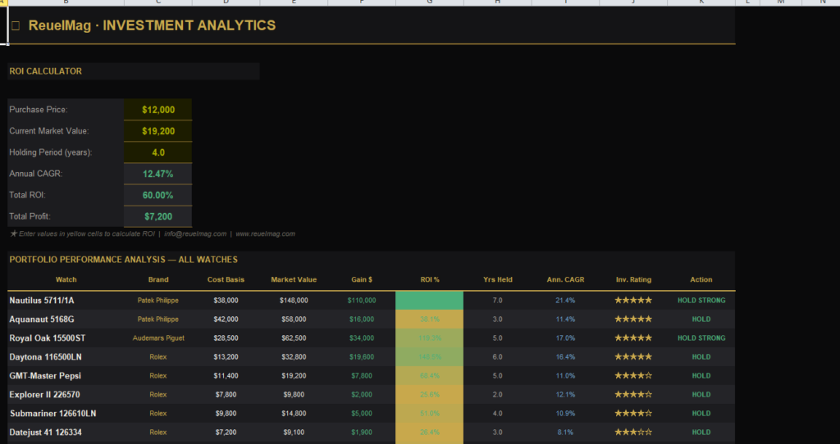Viewport: 840px width, 444px height.
Task: Select the Datejust 41 three-star rating cell
Action: pos(633,433)
